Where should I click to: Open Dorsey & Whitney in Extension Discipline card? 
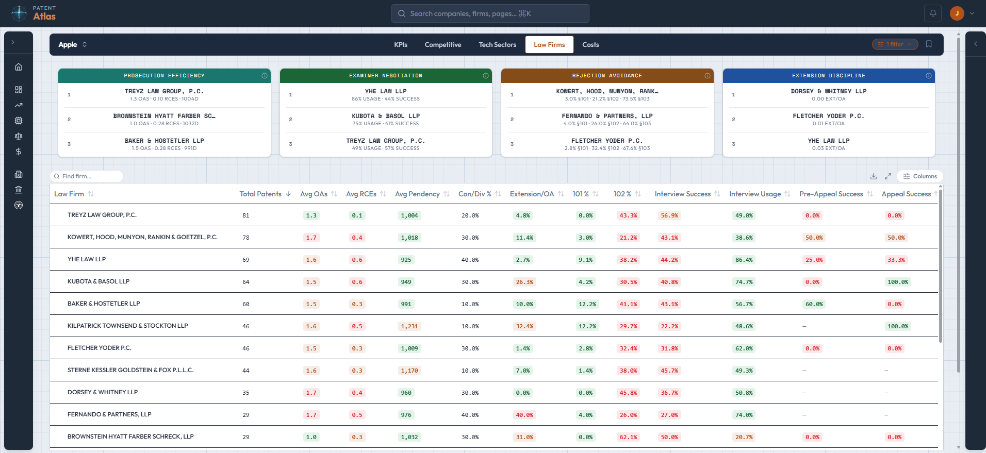pyautogui.click(x=829, y=95)
